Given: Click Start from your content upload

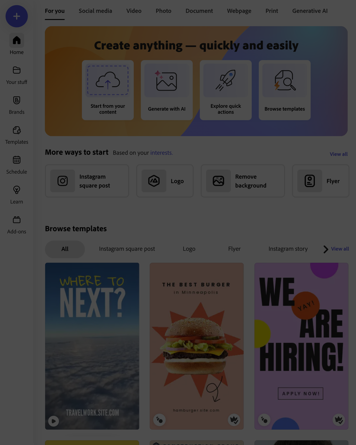Looking at the screenshot, I should pos(108,90).
